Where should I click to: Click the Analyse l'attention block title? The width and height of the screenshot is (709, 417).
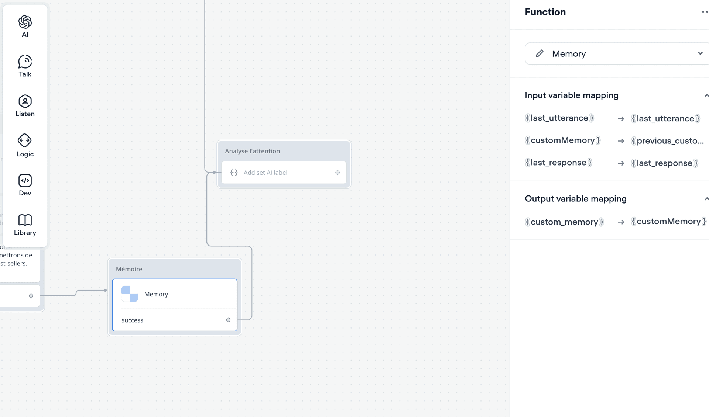[x=252, y=151]
